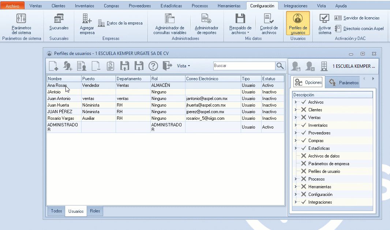Toggle Perfiles de usuario permission mark
The image size is (390, 230).
point(303,171)
